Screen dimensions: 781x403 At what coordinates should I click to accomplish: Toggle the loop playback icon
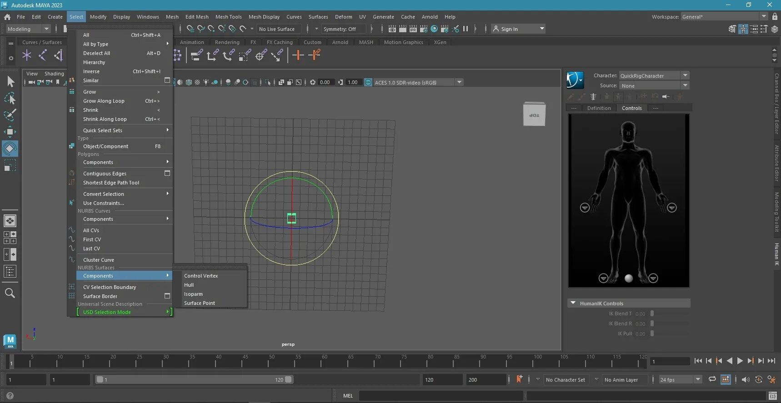tap(712, 379)
